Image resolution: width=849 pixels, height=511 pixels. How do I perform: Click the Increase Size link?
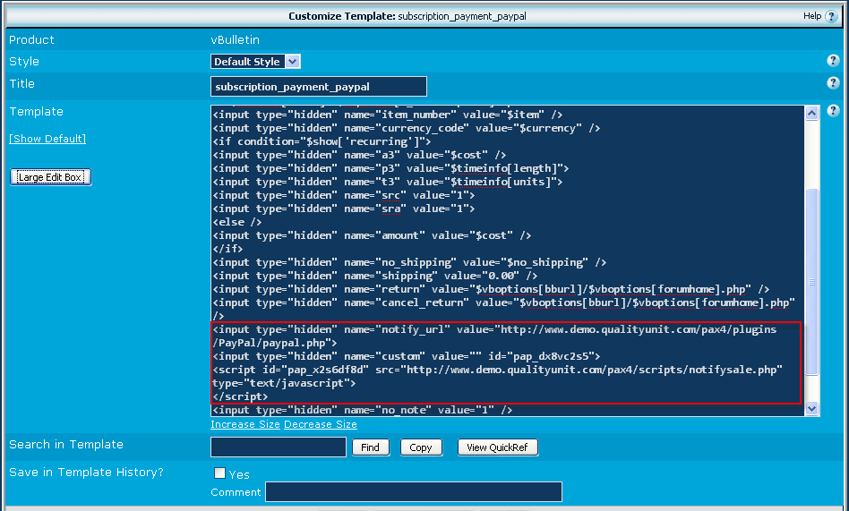coord(244,424)
